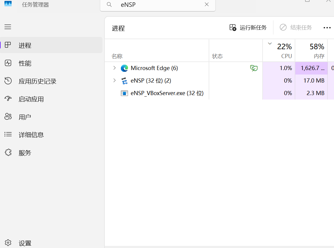Viewport: 334px width, 248px height.
Task: Sort by the CPU column header
Action: [x=279, y=51]
